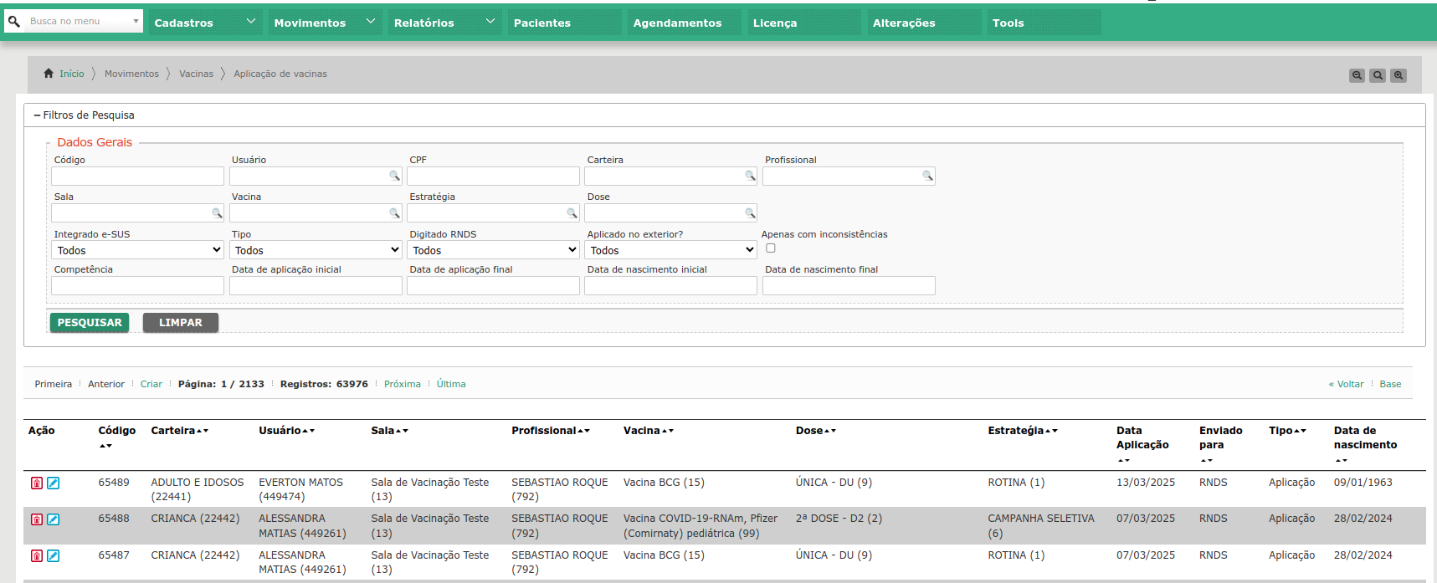Edit record 65488 with the pencil icon
Viewport: 1437px width, 583px height.
point(53,519)
